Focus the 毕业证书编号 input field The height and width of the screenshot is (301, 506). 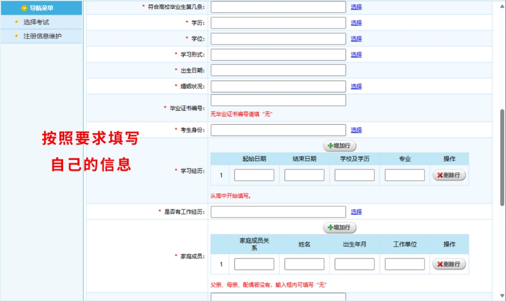(278, 100)
